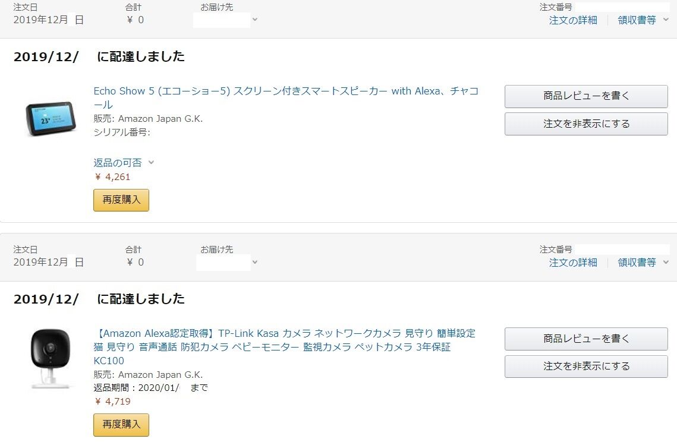The height and width of the screenshot is (442, 677).
Task: Open the TP-Link Kasa camera thumbnail
Action: (51, 358)
